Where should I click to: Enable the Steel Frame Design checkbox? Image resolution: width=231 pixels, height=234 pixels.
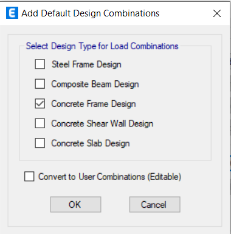pyautogui.click(x=40, y=64)
